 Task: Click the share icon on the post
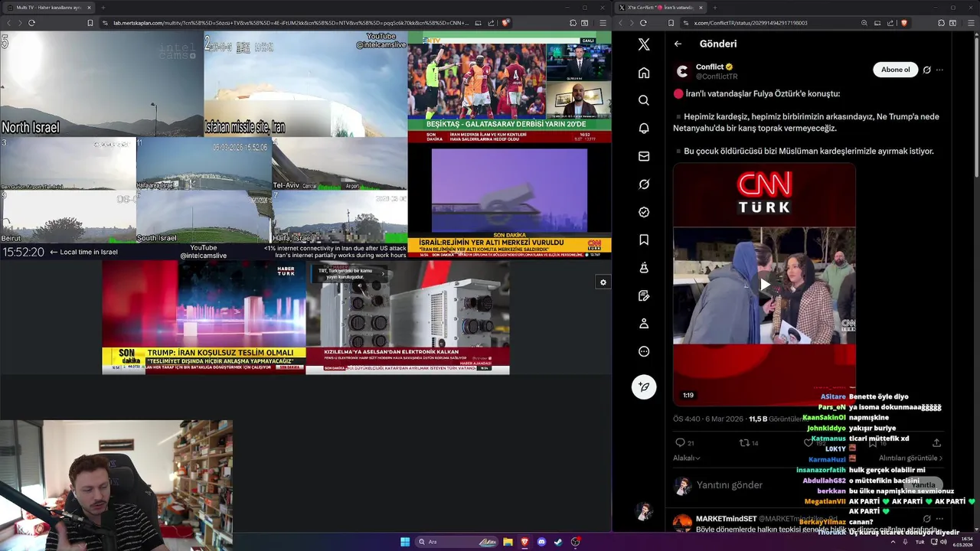click(936, 442)
